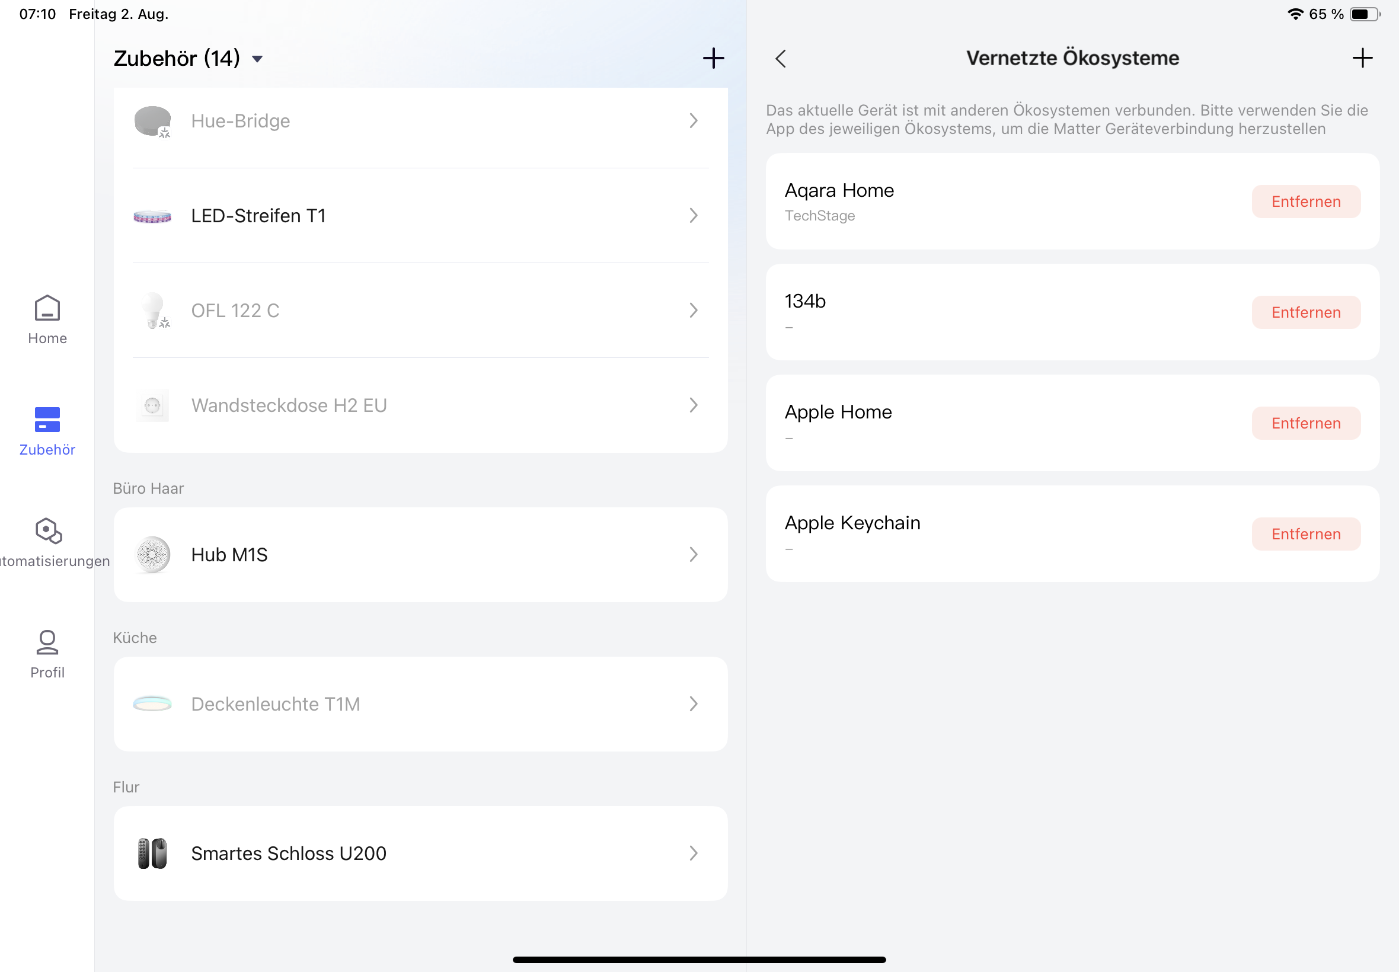Remove the Apple Keychain entry
The height and width of the screenshot is (972, 1399).
pos(1305,534)
